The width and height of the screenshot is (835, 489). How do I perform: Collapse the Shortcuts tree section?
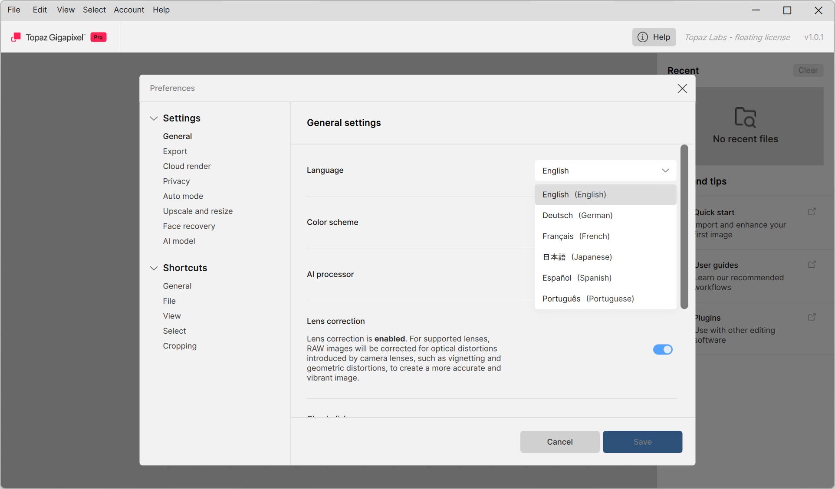pos(154,268)
